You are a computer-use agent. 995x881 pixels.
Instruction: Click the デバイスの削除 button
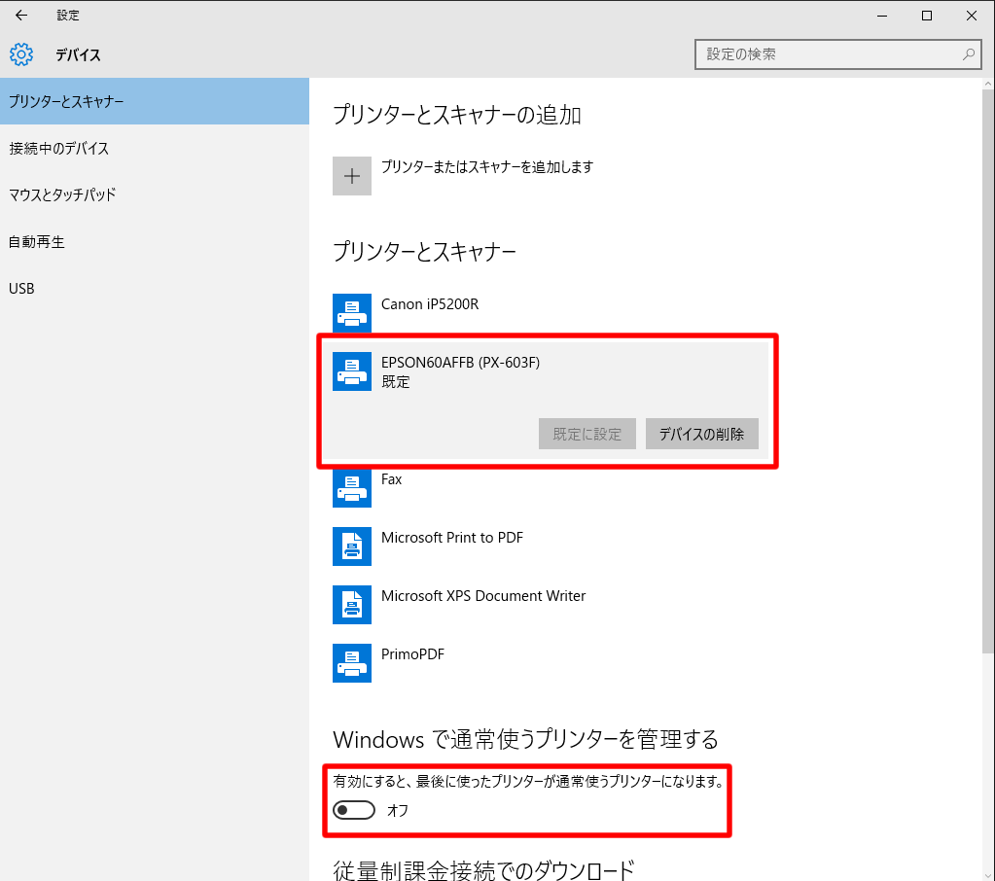[x=702, y=434]
